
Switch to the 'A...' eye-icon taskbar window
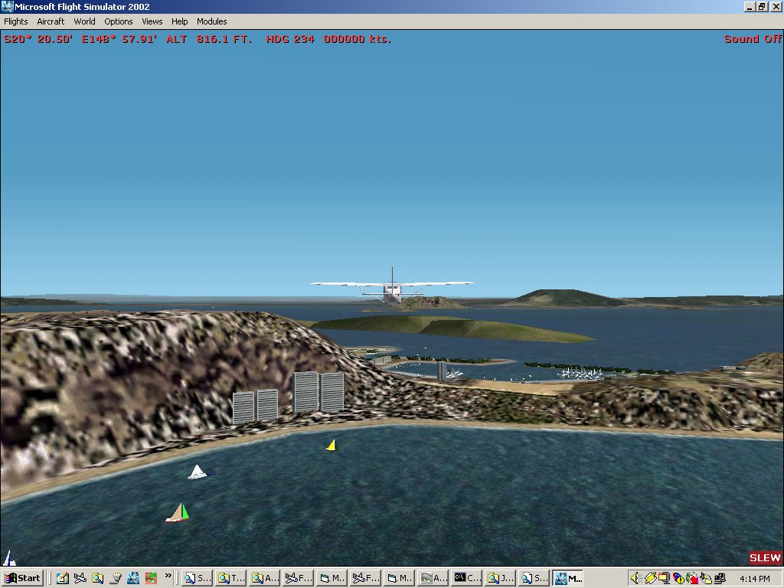pyautogui.click(x=433, y=579)
